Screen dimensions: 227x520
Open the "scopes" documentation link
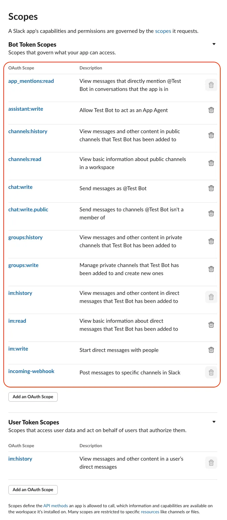tap(163, 31)
